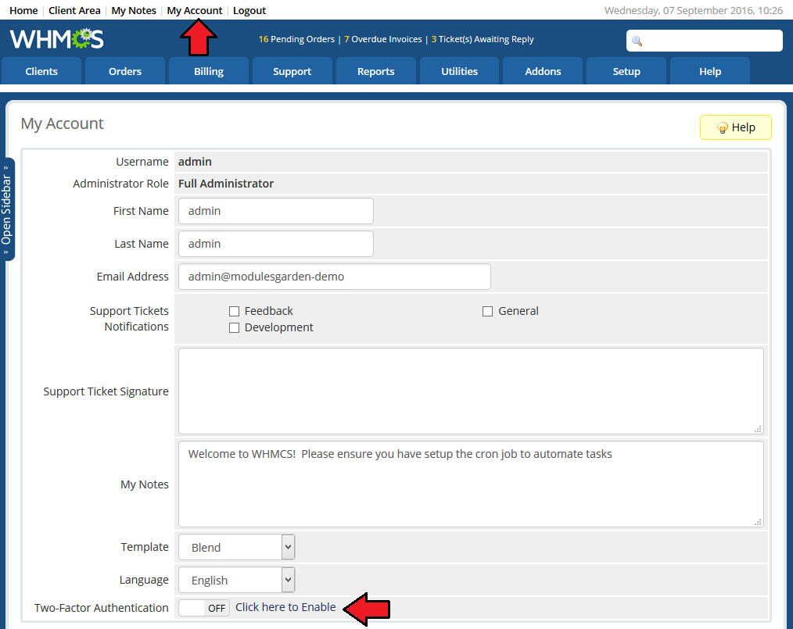Image resolution: width=793 pixels, height=629 pixels.
Task: Click the date and time text
Action: point(694,10)
